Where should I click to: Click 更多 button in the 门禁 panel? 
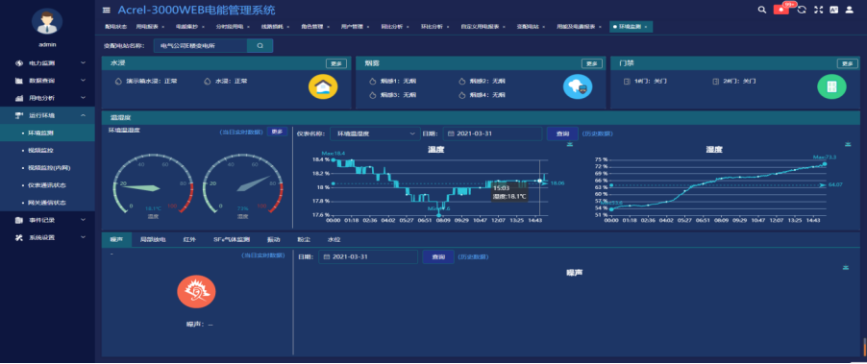point(847,63)
